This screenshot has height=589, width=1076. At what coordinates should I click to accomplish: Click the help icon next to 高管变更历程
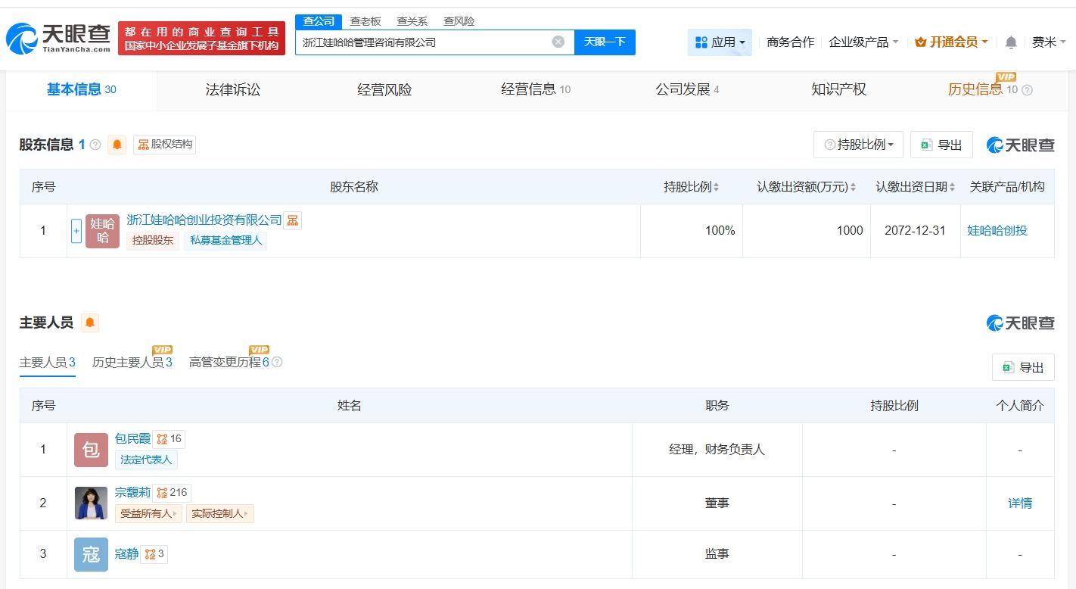[277, 363]
